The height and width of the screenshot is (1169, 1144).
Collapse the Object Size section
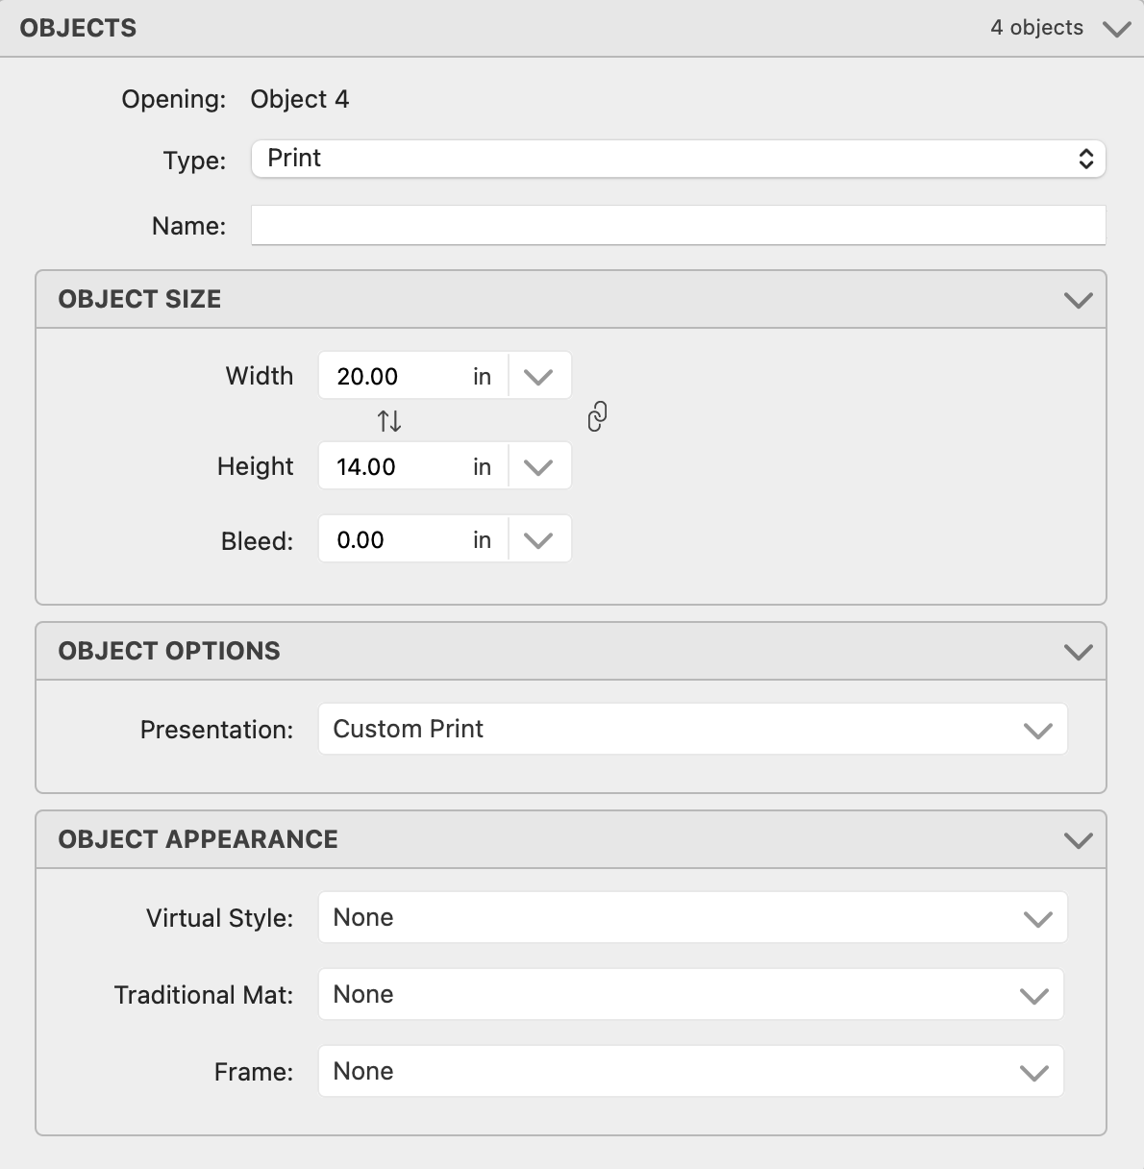click(1078, 300)
